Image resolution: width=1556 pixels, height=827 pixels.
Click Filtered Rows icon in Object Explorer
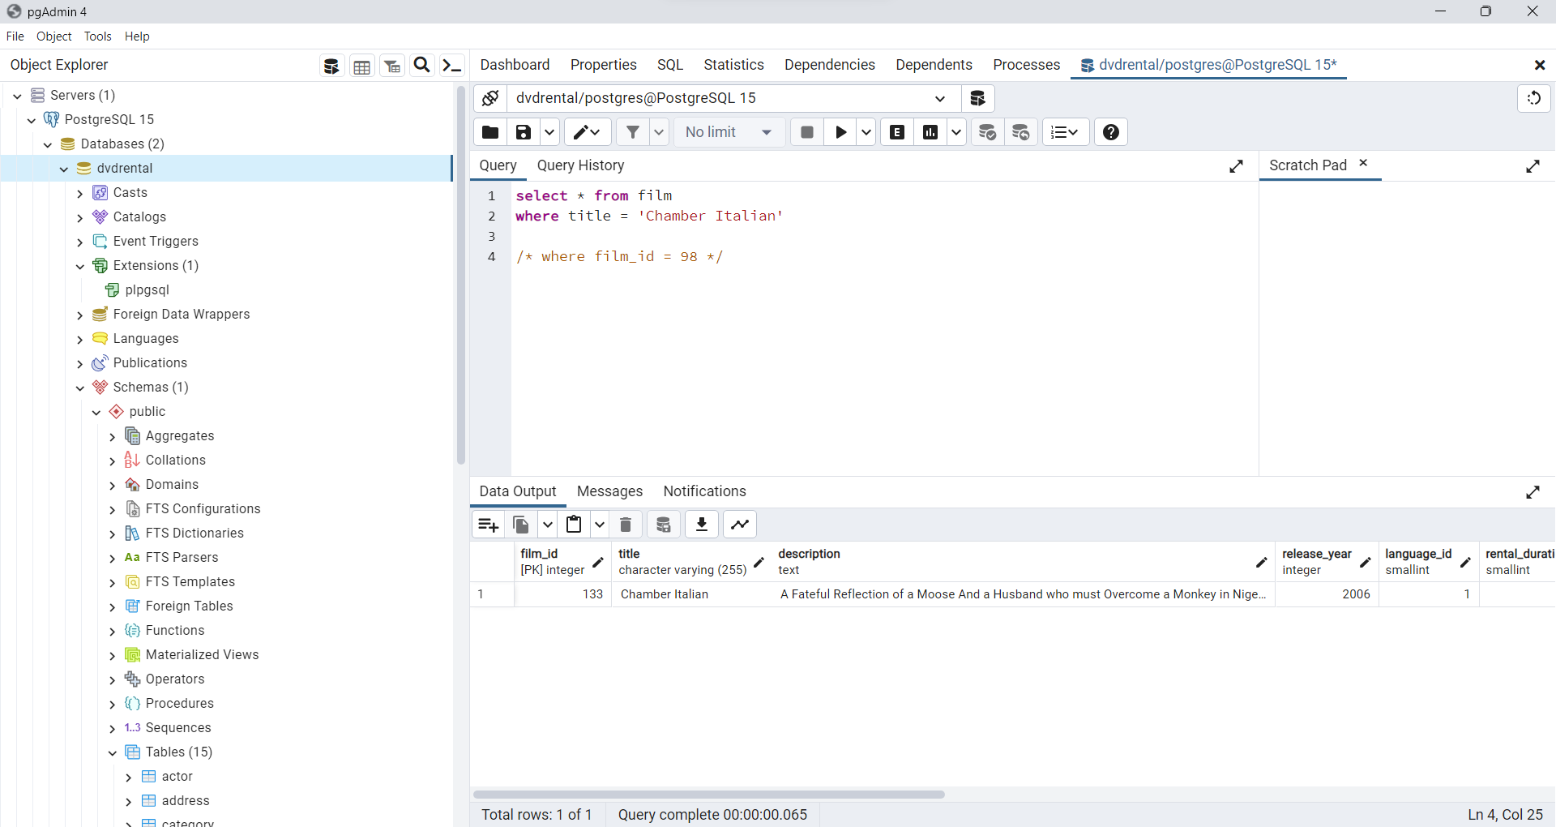[392, 66]
